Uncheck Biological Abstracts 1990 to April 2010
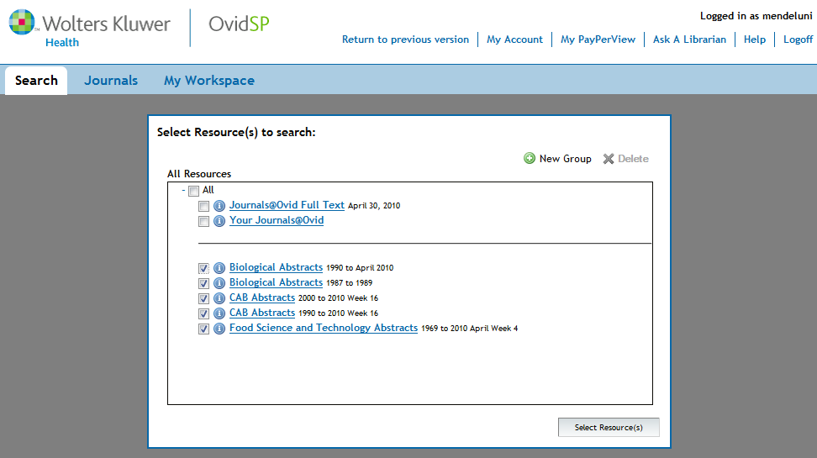 (203, 268)
